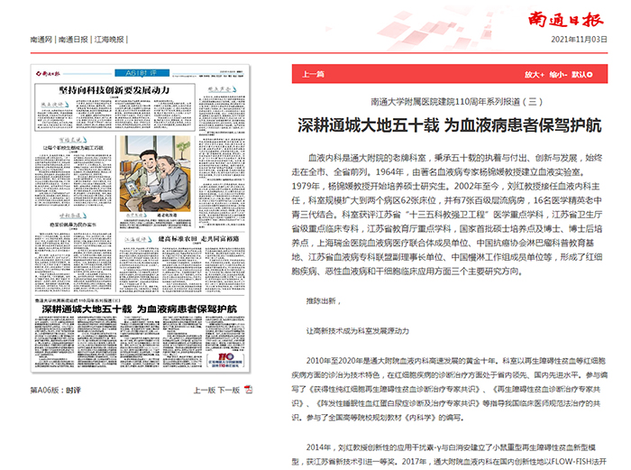Enlarge text with 放大+
The width and height of the screenshot is (631, 470).
535,75
